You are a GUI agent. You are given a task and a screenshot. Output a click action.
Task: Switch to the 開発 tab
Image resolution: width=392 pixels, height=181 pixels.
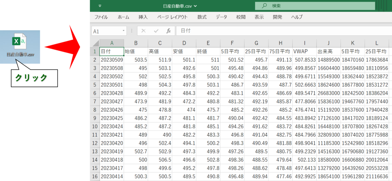coord(278,17)
